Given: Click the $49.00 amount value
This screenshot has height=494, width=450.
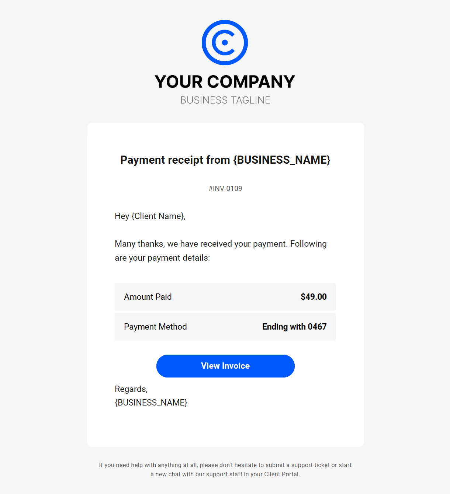Looking at the screenshot, I should [x=314, y=297].
